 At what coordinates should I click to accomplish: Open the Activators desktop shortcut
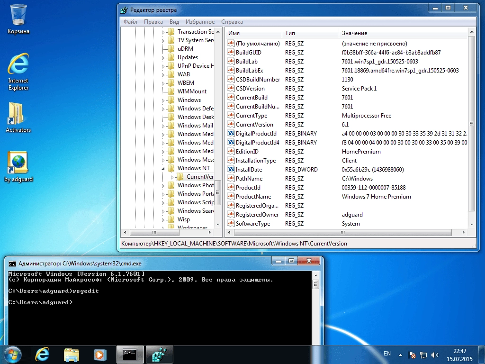[x=18, y=118]
